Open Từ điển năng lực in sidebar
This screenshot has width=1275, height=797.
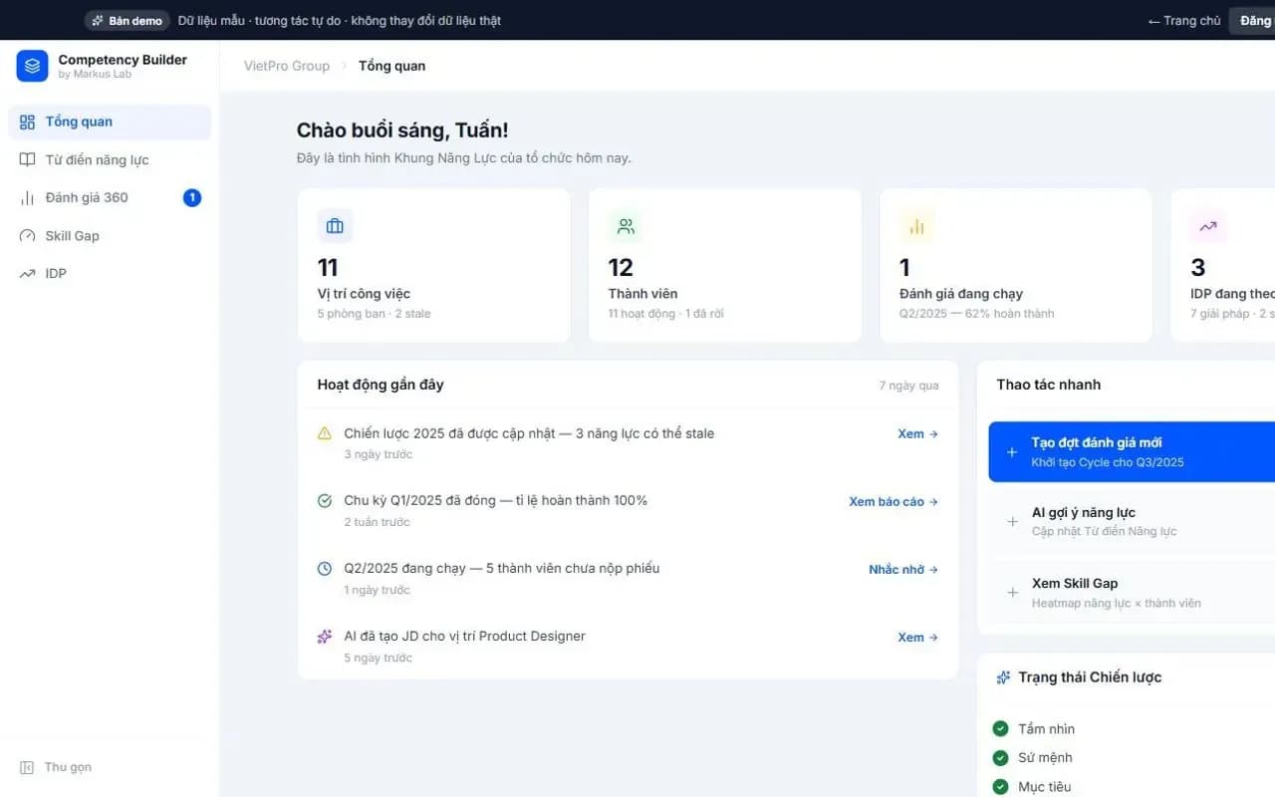(110, 159)
